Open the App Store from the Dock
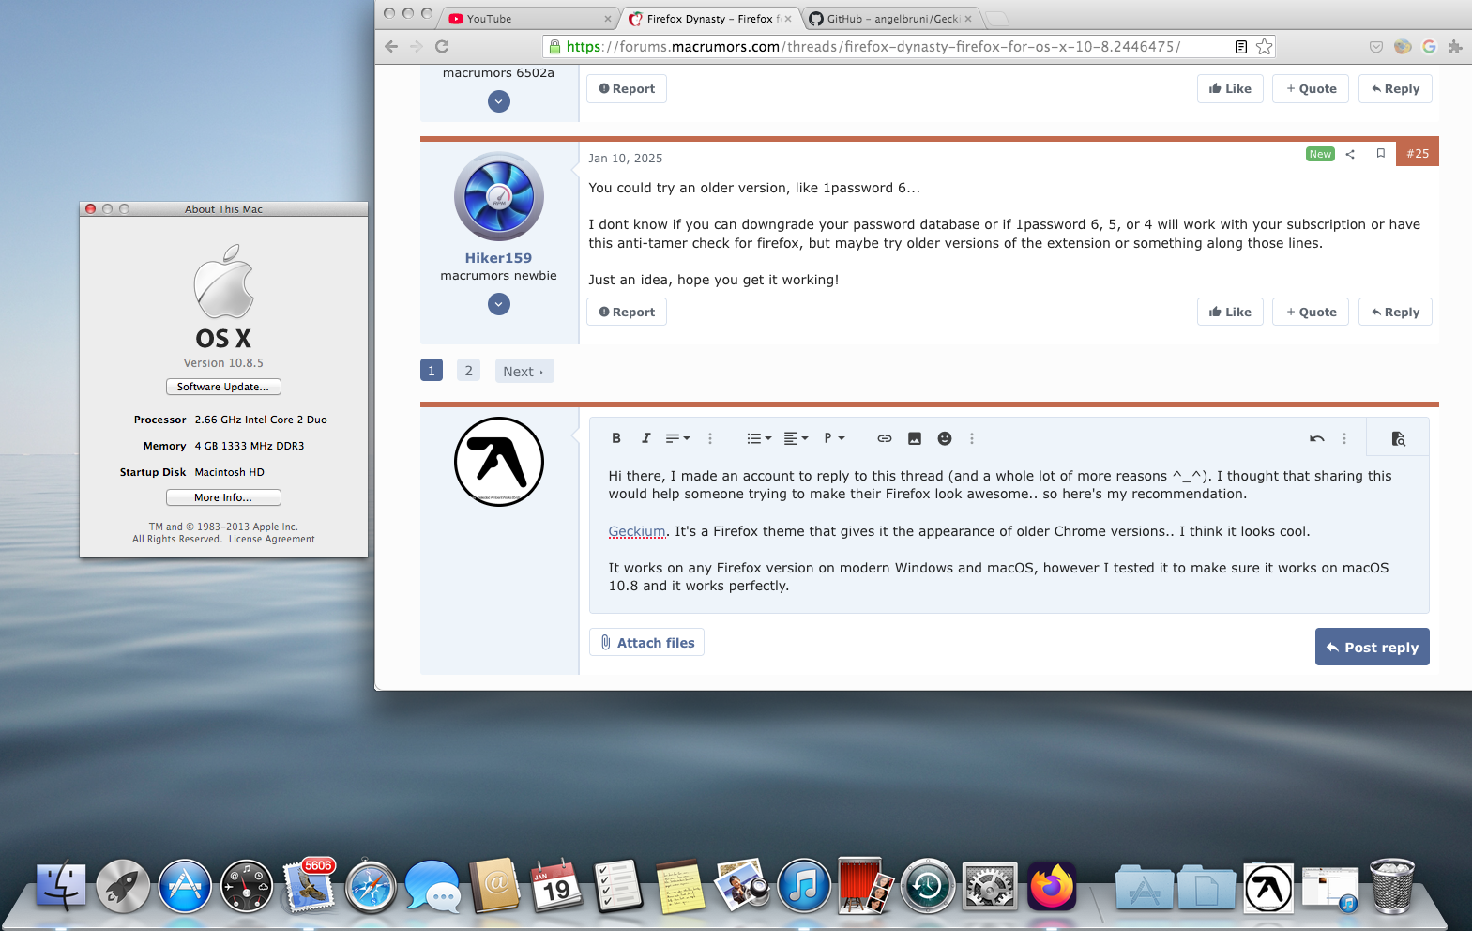Screen dimensions: 1472x931 185,886
